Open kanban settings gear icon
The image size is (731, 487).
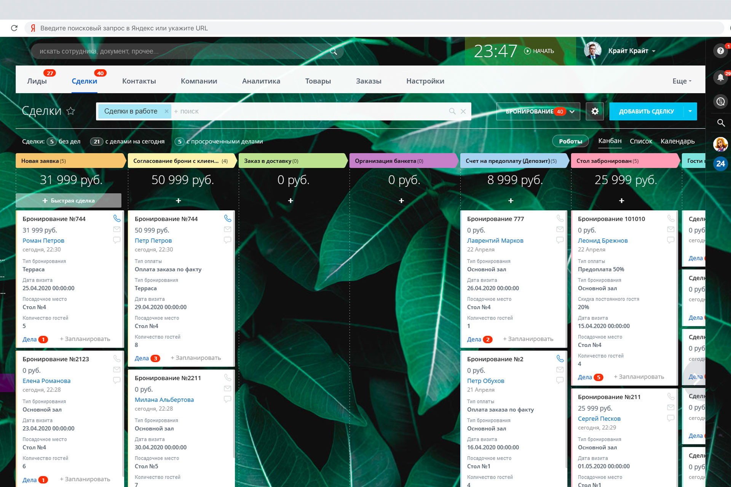595,111
